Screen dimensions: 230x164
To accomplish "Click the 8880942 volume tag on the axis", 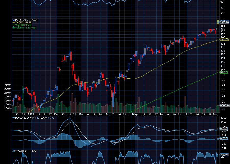I will (x=225, y=105).
